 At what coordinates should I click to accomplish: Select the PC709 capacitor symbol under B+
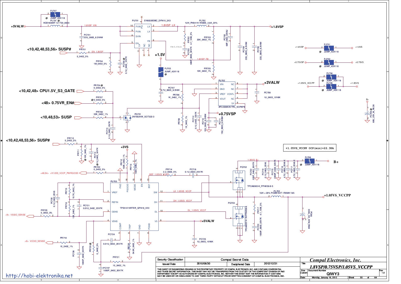[x=367, y=114]
